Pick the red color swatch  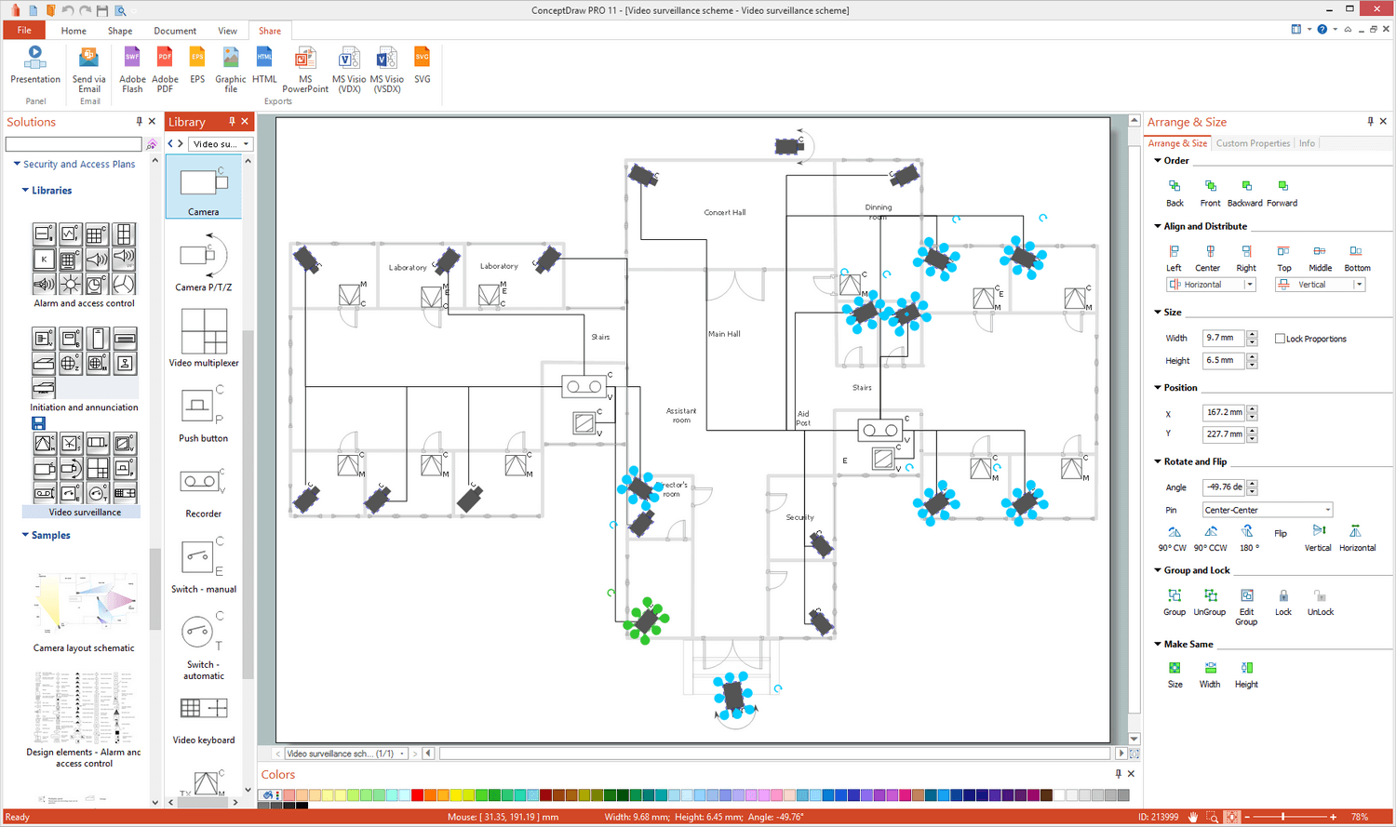pos(417,794)
